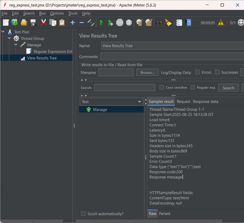Switch to the Request tab
This screenshot has width=244, height=223.
tap(183, 102)
